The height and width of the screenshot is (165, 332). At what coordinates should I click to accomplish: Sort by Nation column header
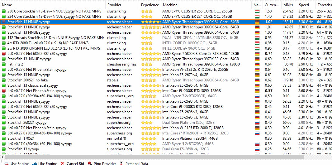(258, 5)
